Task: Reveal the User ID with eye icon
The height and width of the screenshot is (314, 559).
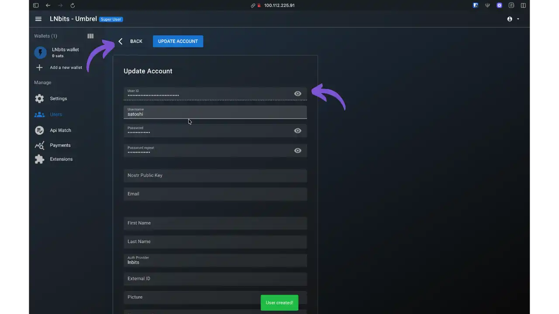Action: pyautogui.click(x=297, y=94)
